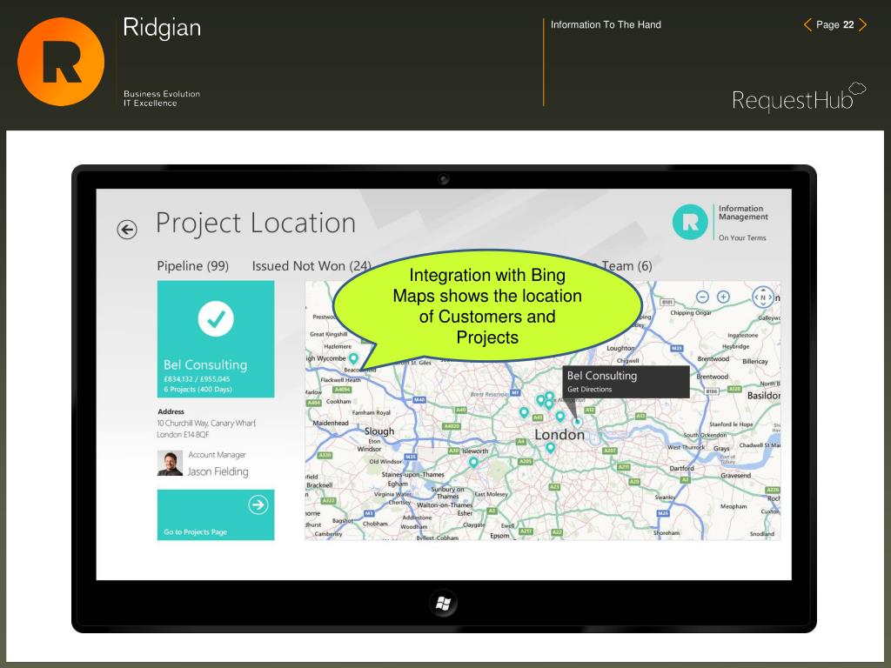Click the 6 Projects (400 Days) text

point(198,389)
